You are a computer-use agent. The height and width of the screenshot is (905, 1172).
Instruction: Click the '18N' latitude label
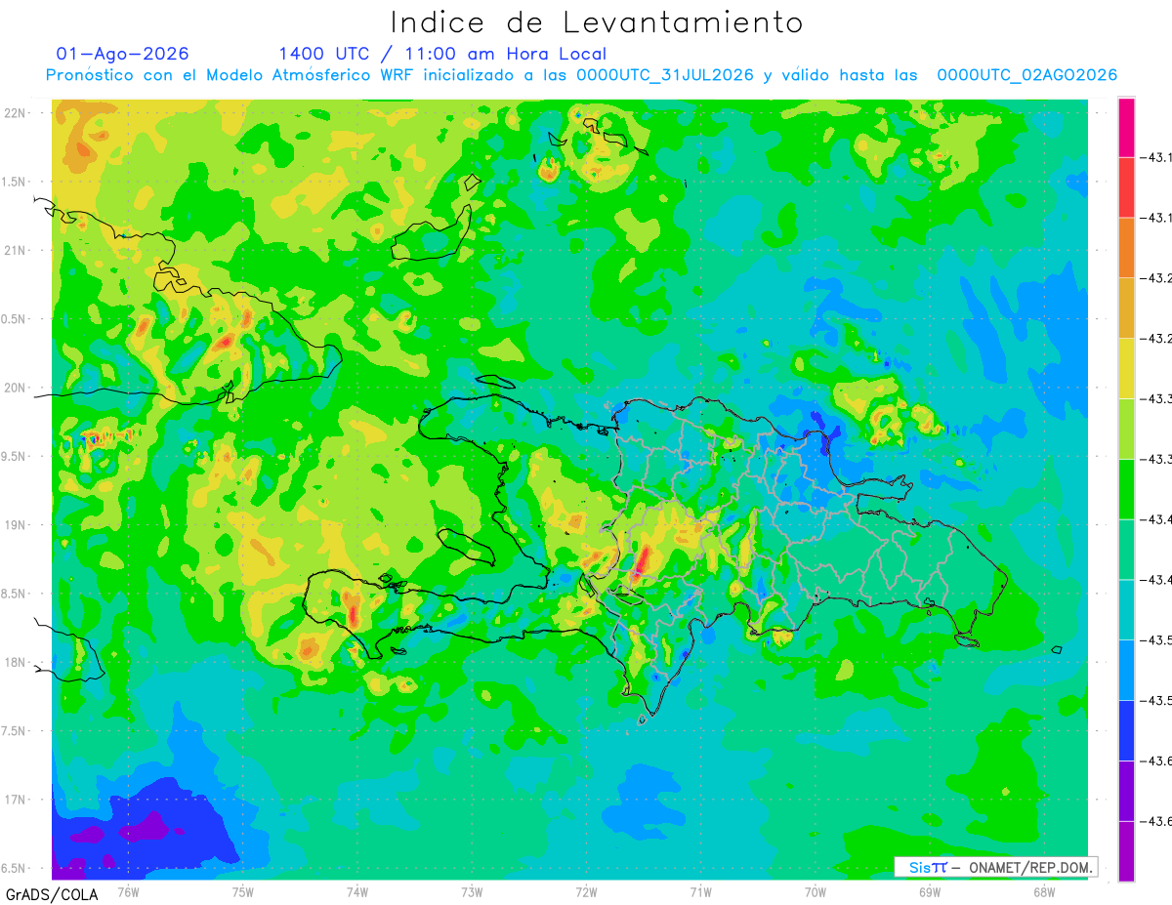pyautogui.click(x=16, y=662)
